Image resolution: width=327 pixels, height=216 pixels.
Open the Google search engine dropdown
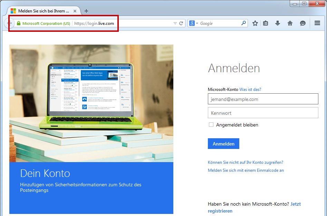tap(194, 24)
